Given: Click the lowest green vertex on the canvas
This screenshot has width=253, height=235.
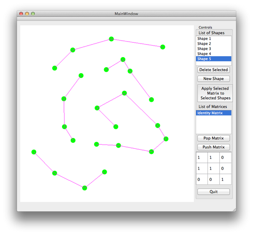Looking at the screenshot, I should pyautogui.click(x=85, y=188).
